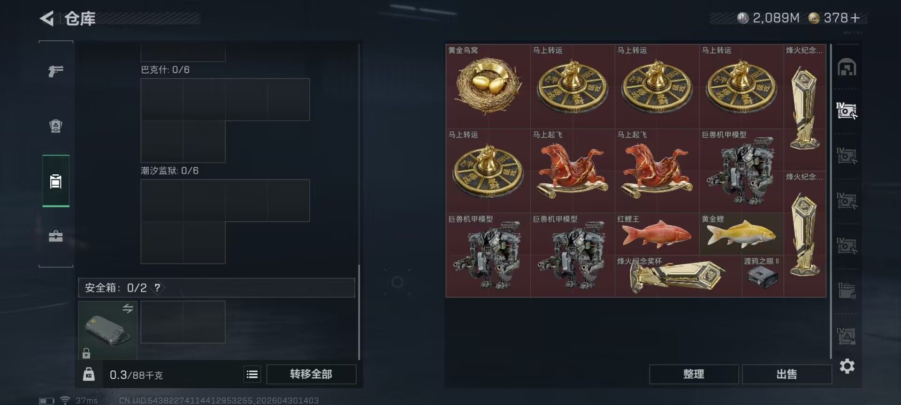Select the 黄金鸟窝 golden nest item
This screenshot has width=901, height=405.
point(488,86)
